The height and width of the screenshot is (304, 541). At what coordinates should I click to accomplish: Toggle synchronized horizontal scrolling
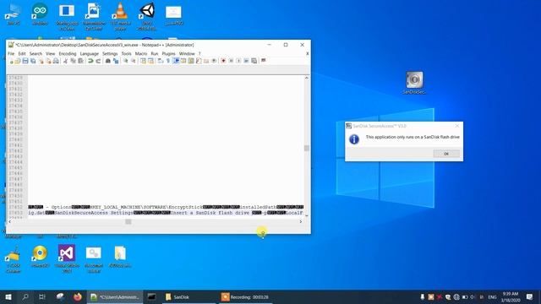pos(150,61)
